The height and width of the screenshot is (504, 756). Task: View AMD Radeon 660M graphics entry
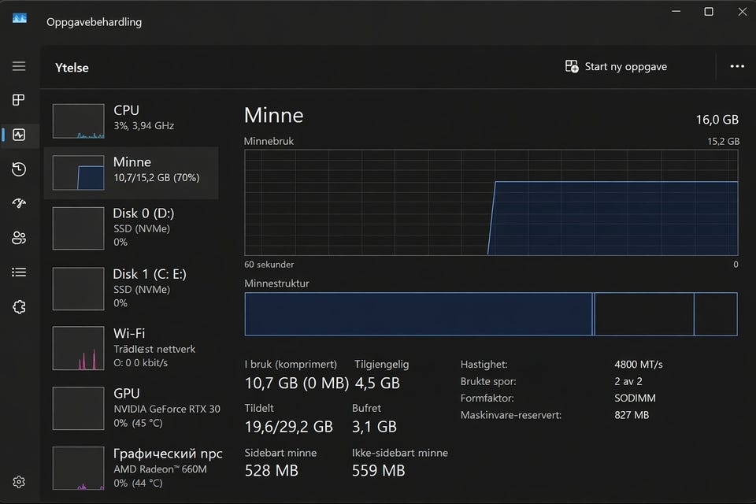(132, 467)
